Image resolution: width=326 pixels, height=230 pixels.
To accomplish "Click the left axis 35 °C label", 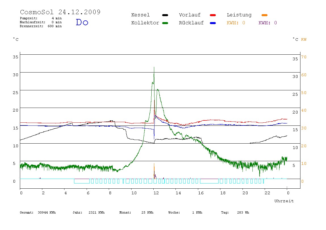I will click(x=15, y=57).
